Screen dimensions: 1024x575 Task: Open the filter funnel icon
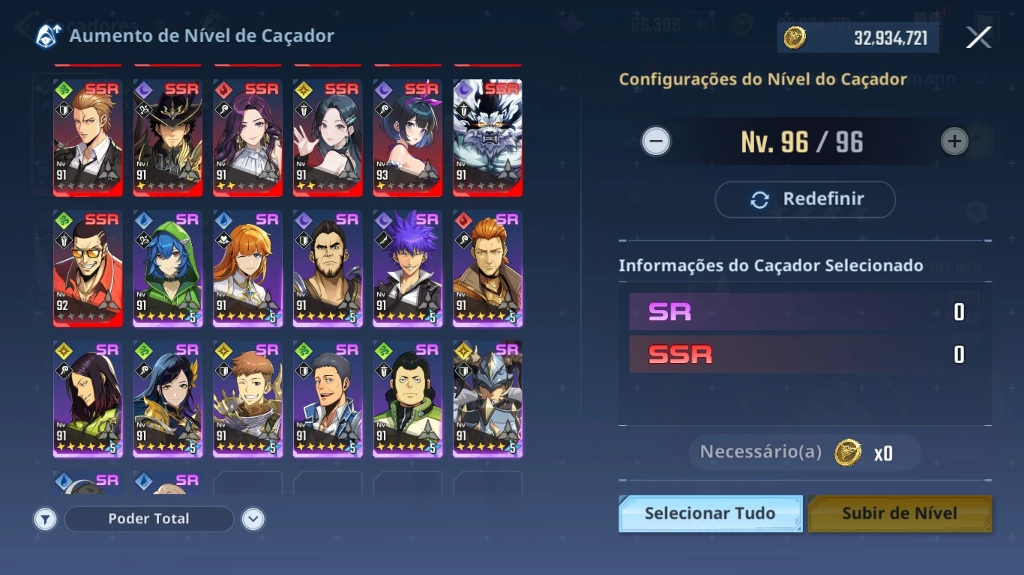[x=46, y=519]
